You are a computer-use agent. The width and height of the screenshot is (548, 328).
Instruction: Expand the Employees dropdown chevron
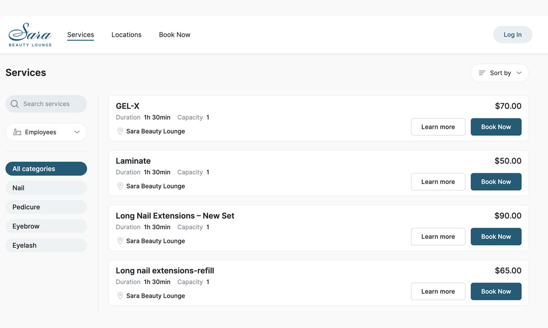[77, 132]
